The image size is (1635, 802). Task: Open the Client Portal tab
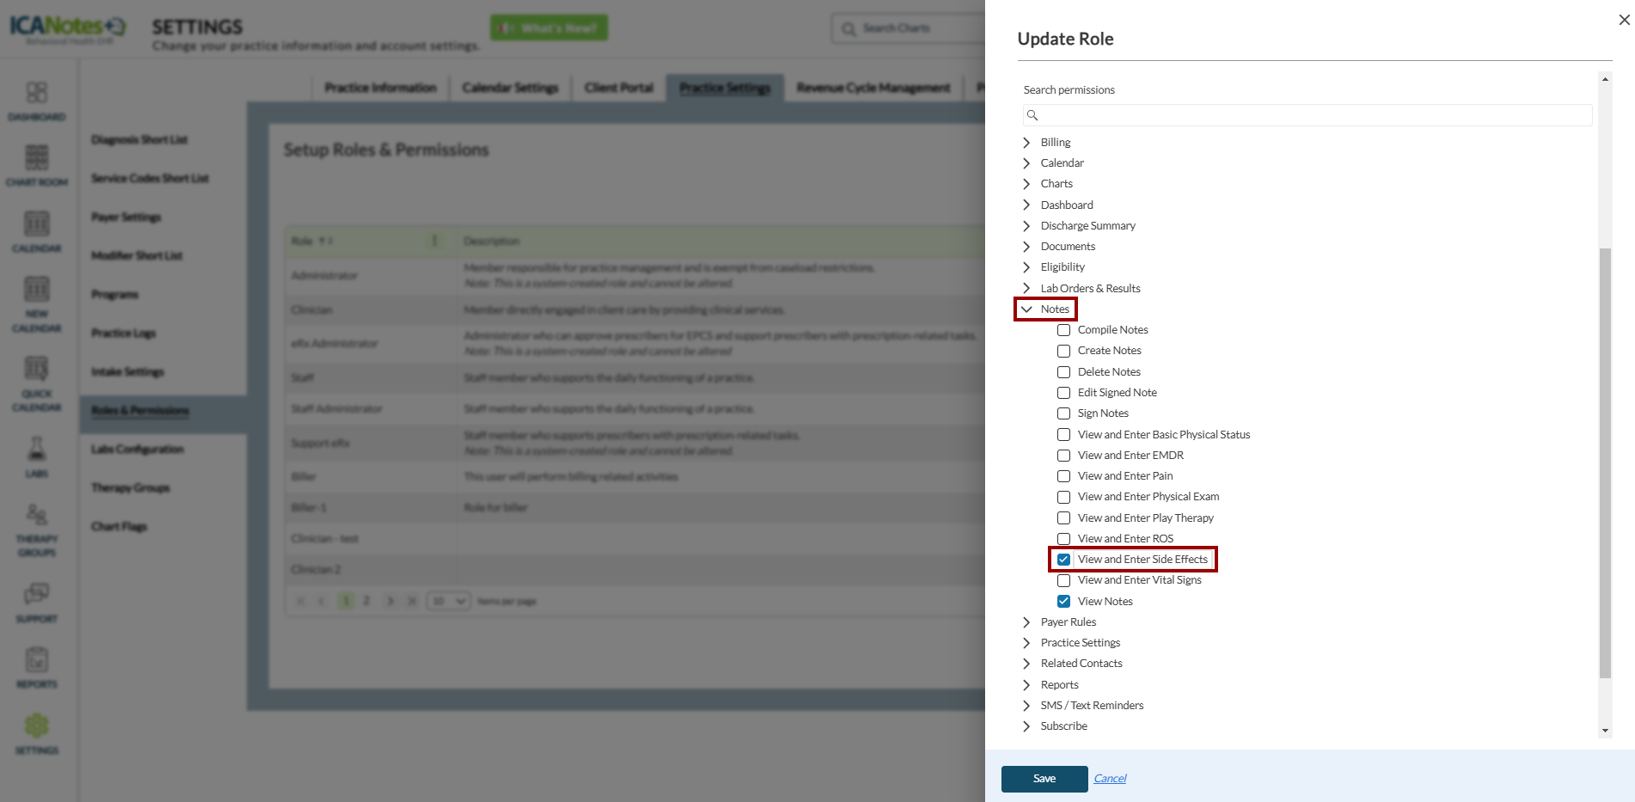[619, 88]
